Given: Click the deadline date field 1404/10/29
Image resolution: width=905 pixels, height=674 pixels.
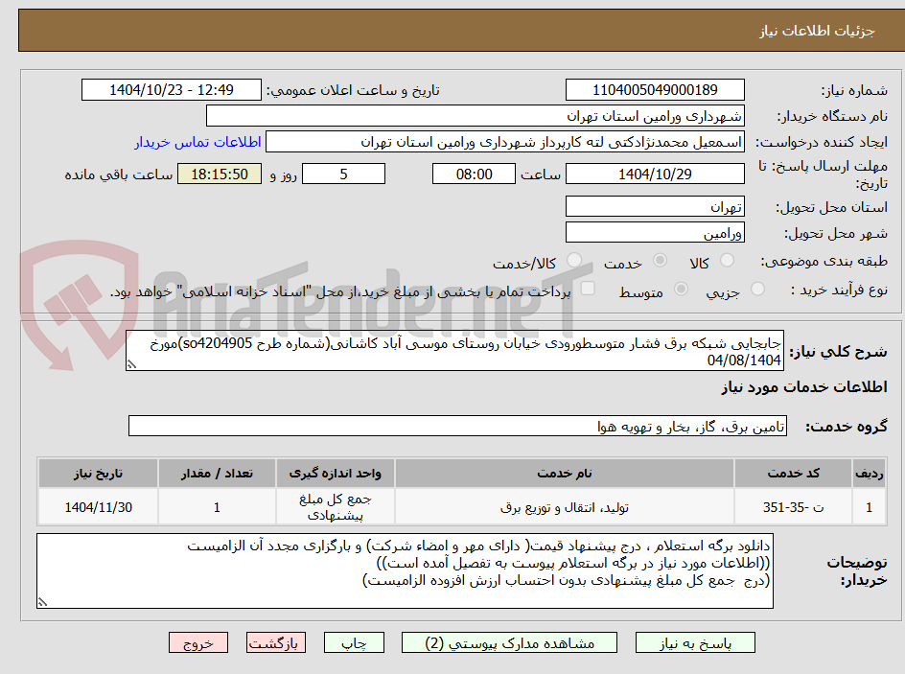Looking at the screenshot, I should pos(655,174).
